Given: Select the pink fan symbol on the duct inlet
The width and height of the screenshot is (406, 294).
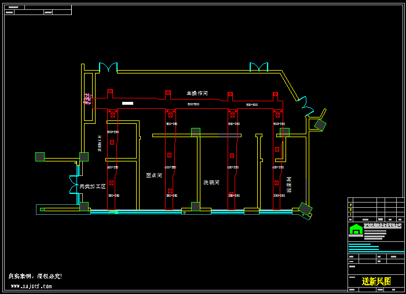Looking at the screenshot, I should (x=88, y=99).
